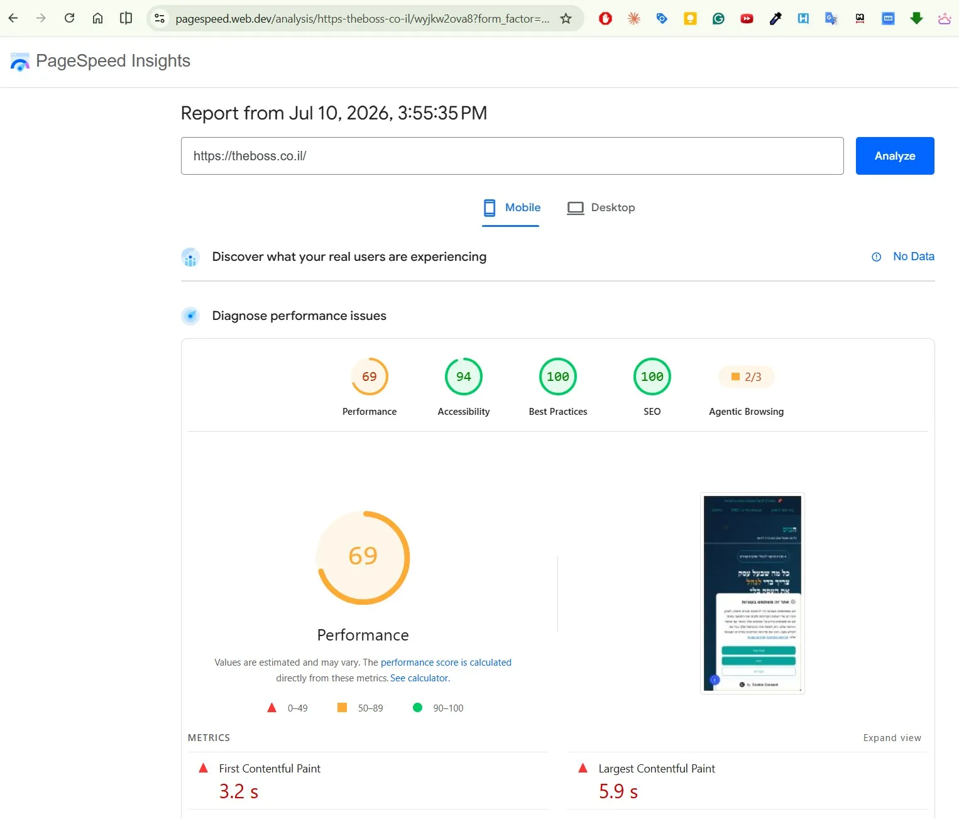Screen dimensions: 959x819
Task: Open the pink cloud extension
Action: pos(944,18)
